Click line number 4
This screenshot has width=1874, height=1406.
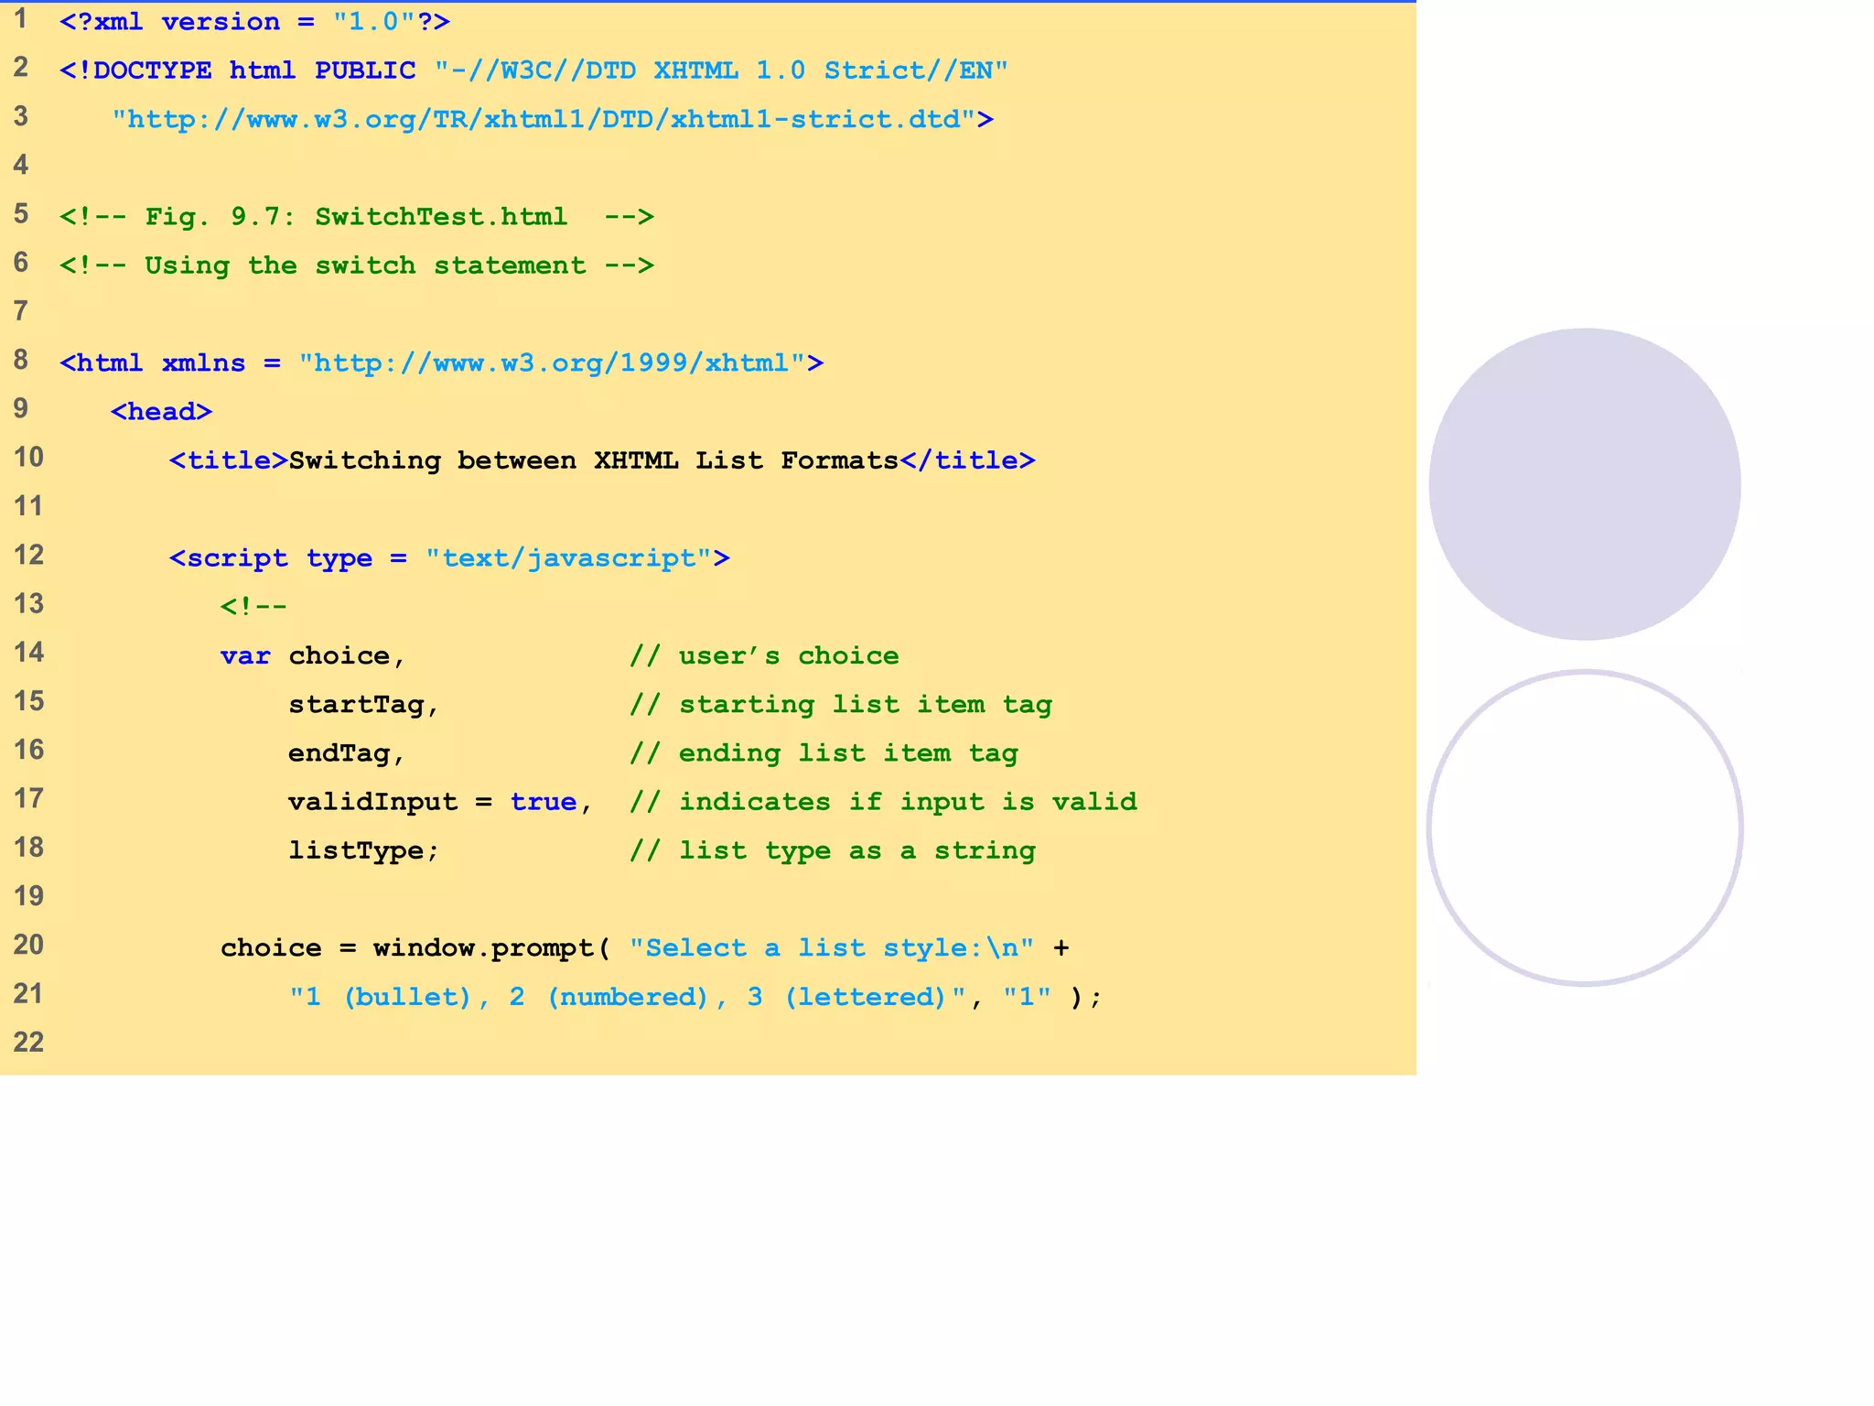pos(21,166)
